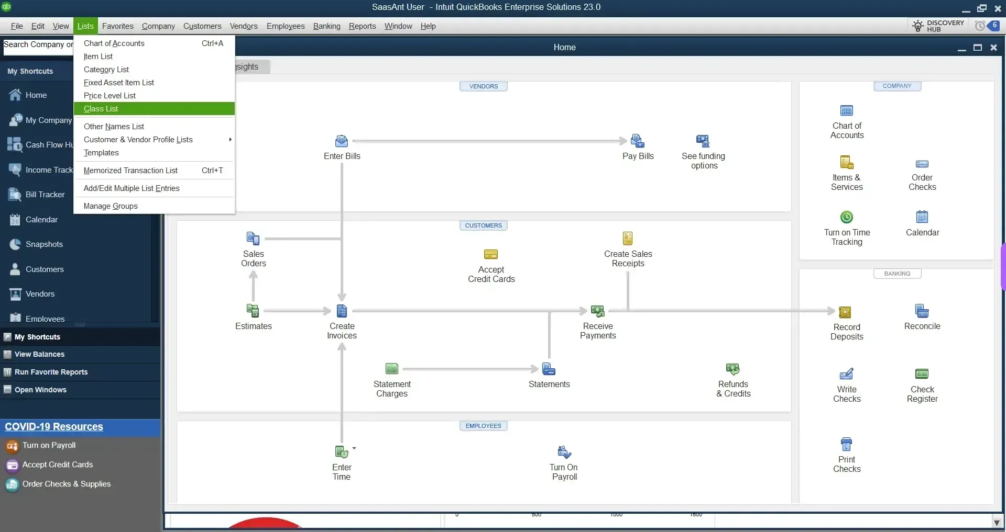Image resolution: width=1006 pixels, height=532 pixels.
Task: Open the Refunds & Credits icon
Action: click(x=732, y=369)
